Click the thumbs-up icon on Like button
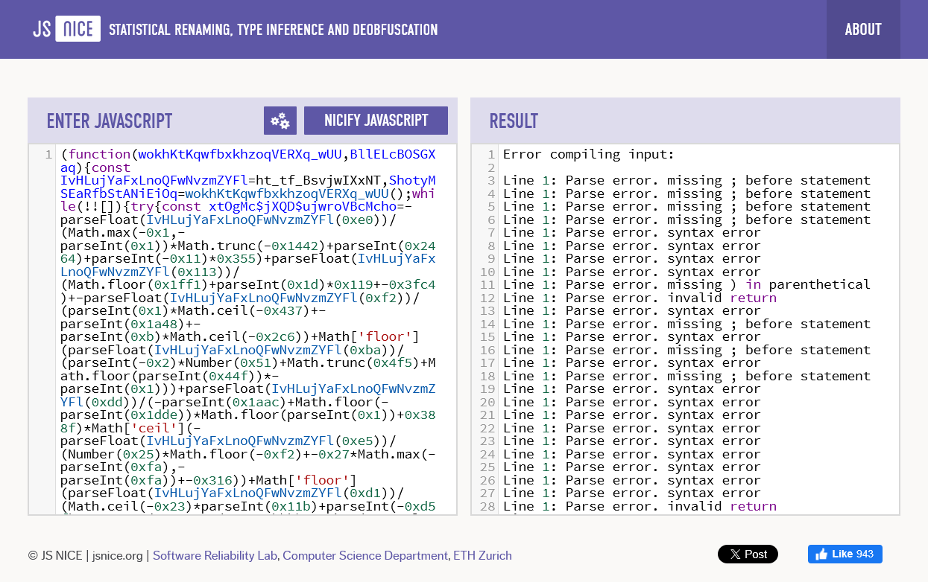 pyautogui.click(x=821, y=554)
